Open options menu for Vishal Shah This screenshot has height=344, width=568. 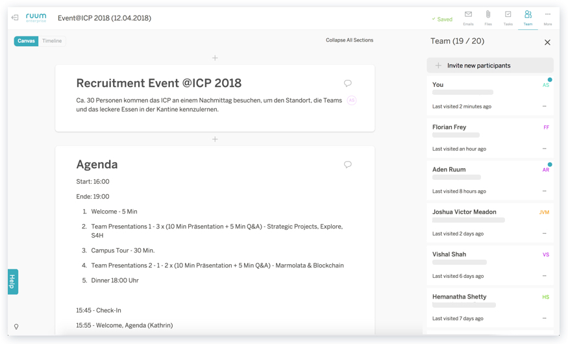pyautogui.click(x=544, y=276)
